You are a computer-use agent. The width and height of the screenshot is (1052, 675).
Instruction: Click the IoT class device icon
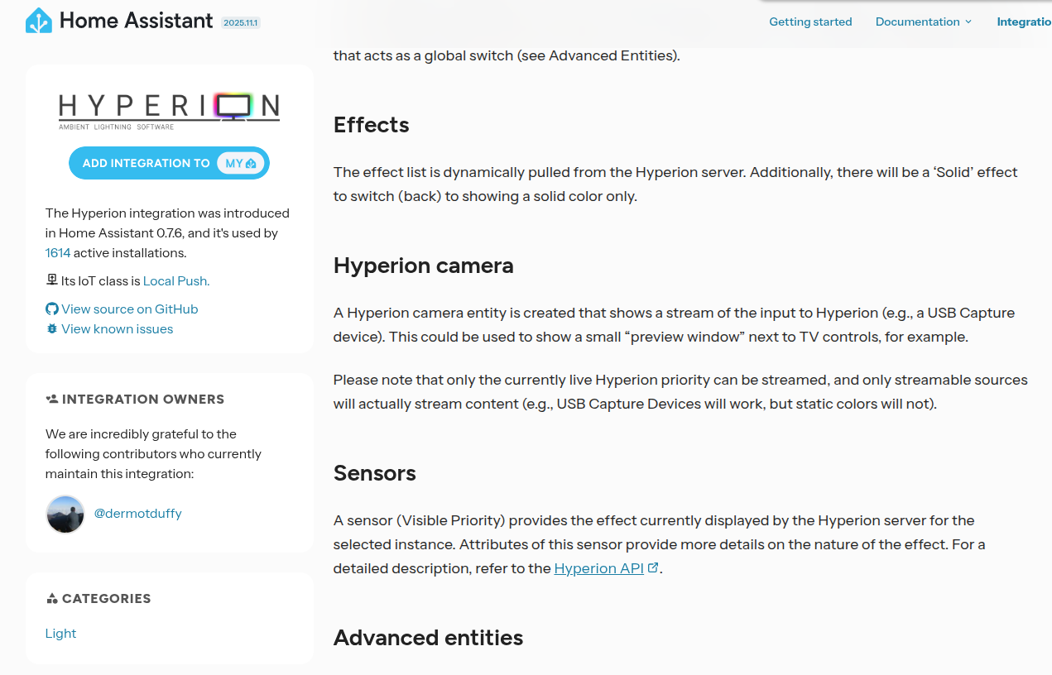click(x=51, y=280)
